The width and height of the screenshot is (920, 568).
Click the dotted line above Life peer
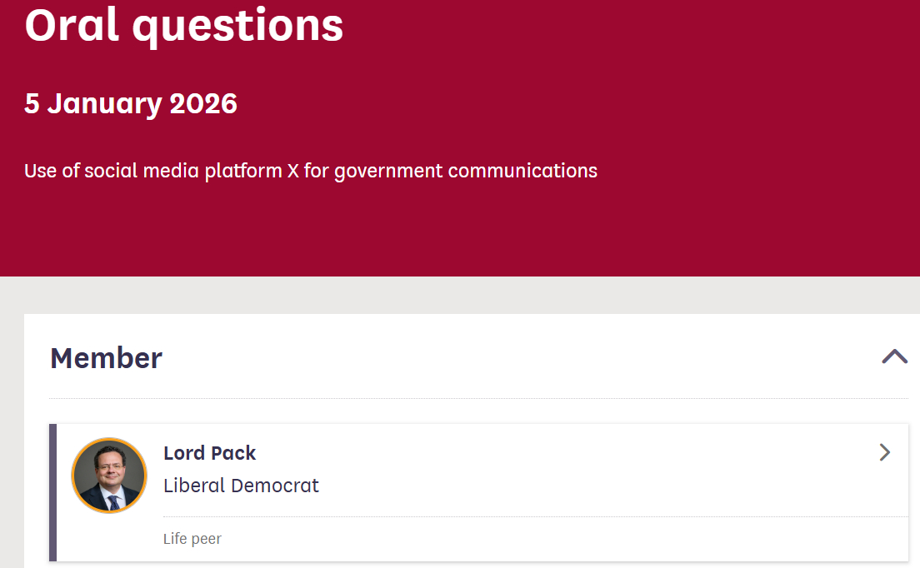(x=533, y=516)
